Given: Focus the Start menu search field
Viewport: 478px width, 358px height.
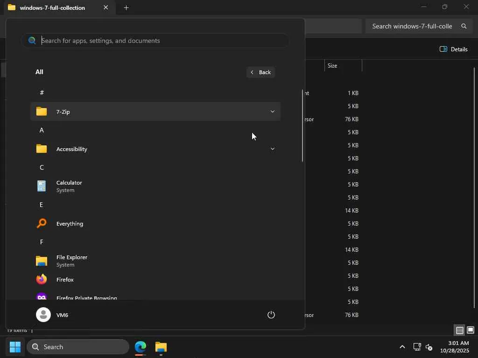Looking at the screenshot, I should 155,41.
